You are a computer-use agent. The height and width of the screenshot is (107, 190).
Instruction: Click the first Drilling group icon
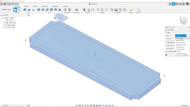[65, 10]
